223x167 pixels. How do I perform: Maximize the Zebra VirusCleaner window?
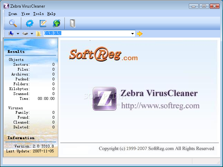[204, 6]
